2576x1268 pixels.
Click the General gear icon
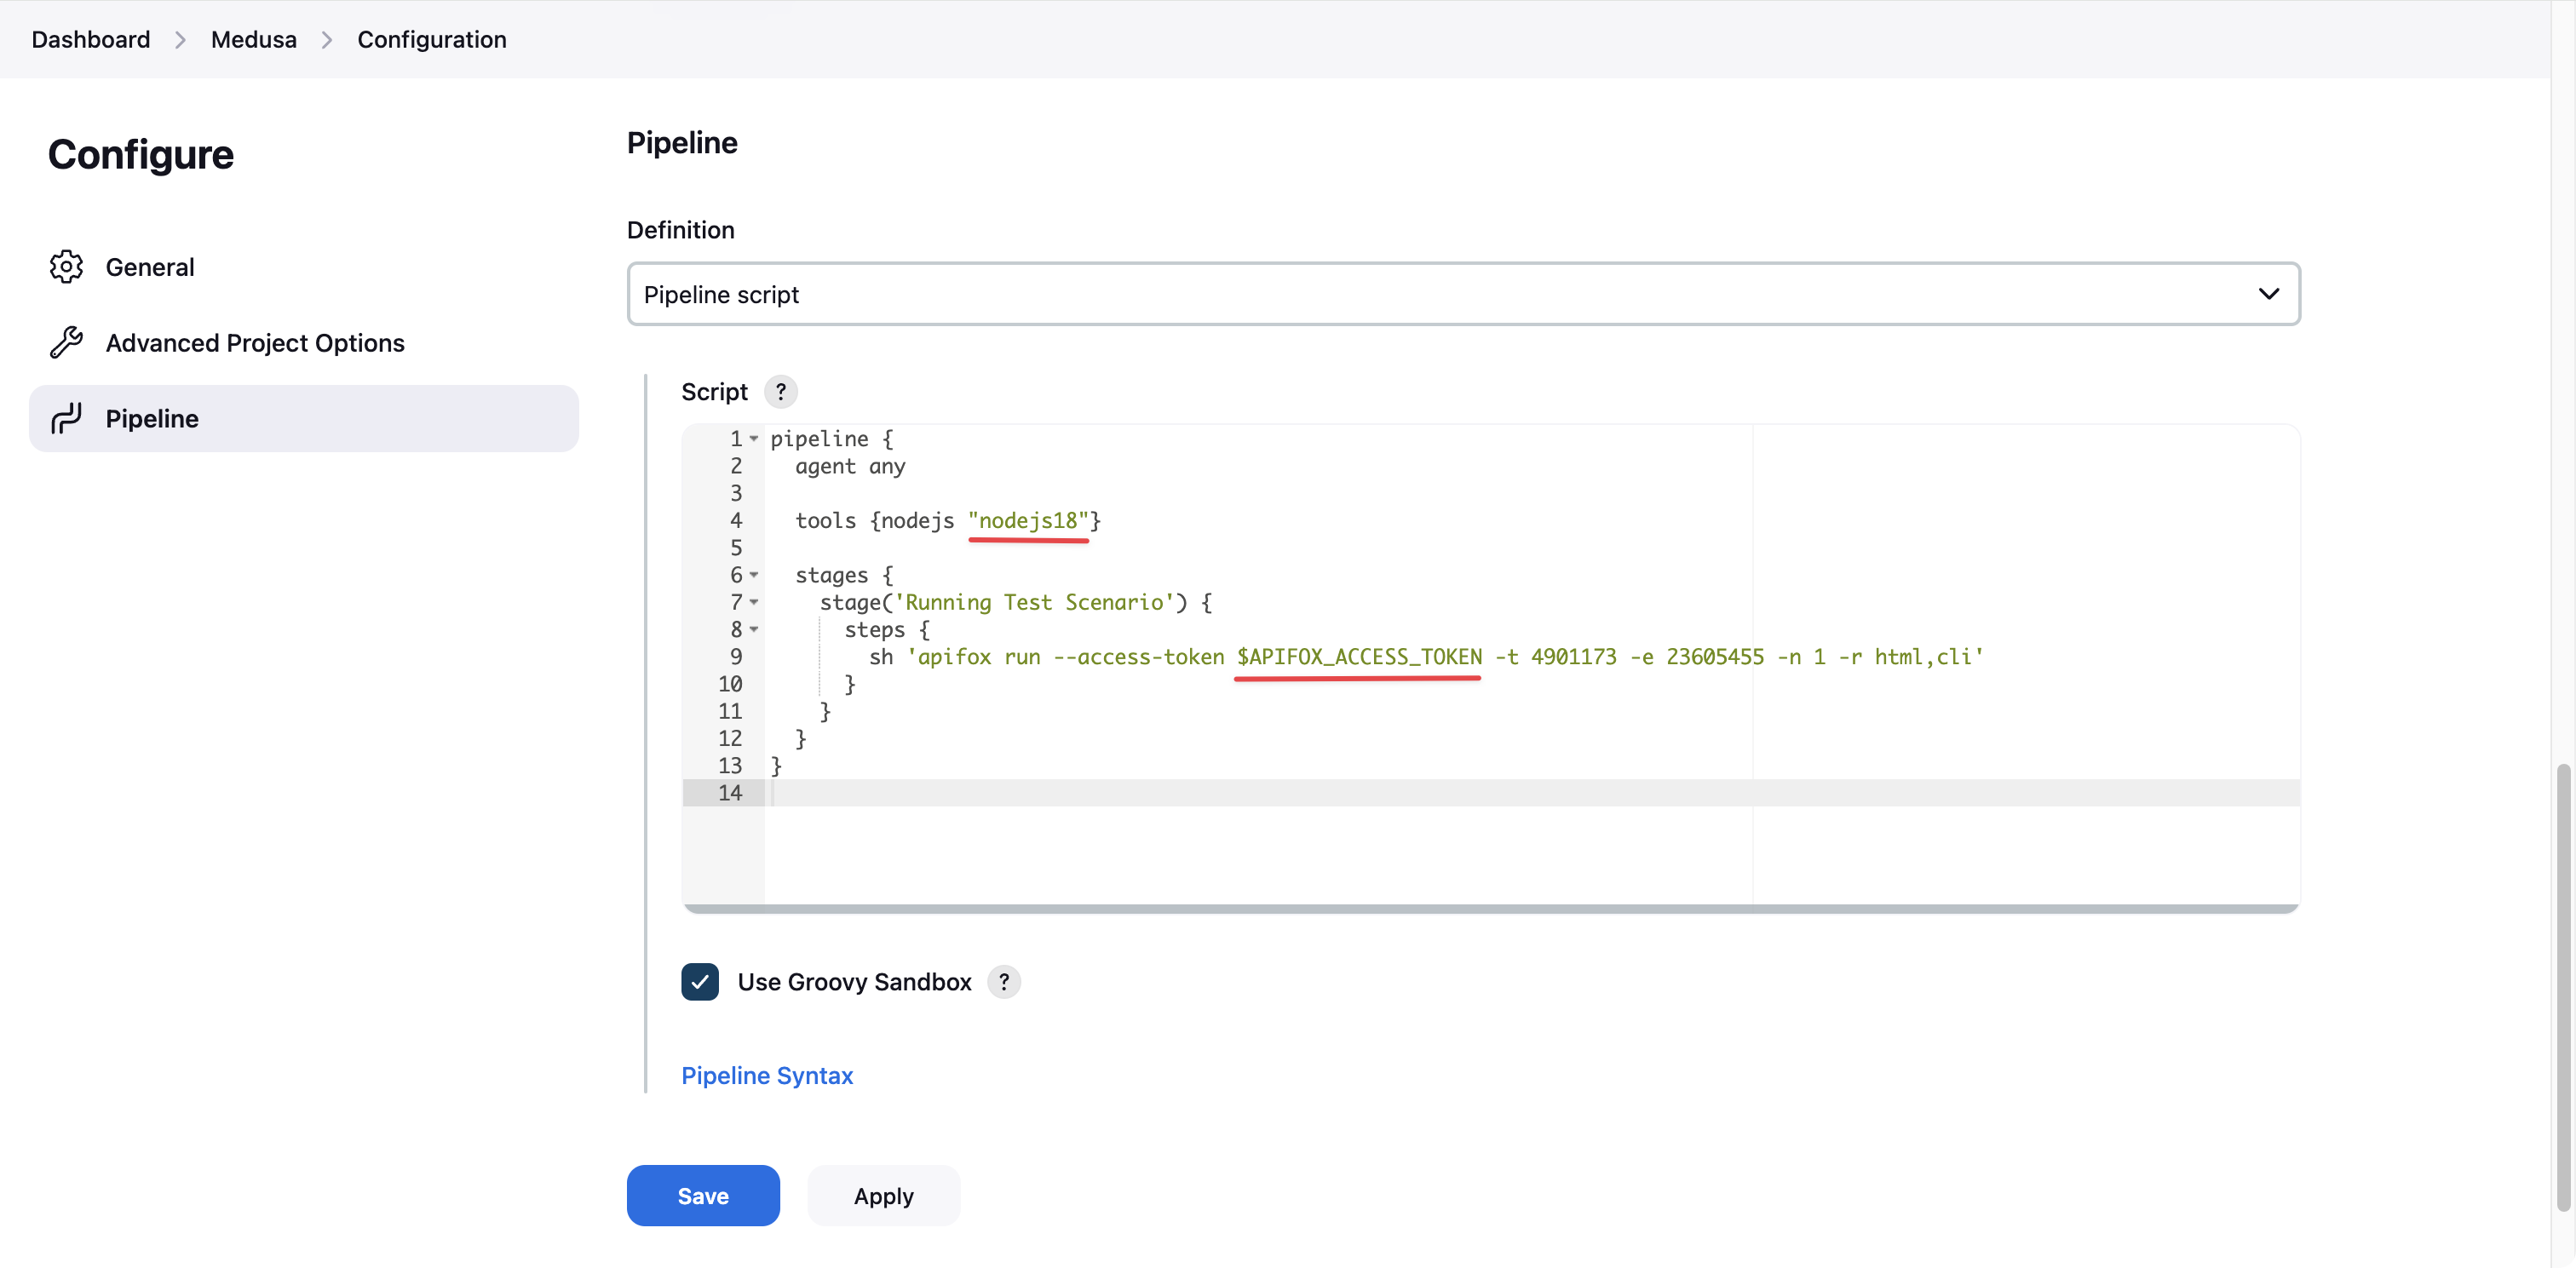(x=66, y=267)
